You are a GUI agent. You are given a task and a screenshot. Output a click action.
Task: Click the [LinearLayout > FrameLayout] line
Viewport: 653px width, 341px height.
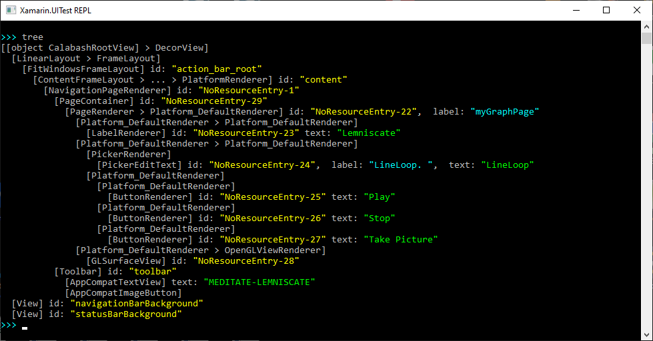click(86, 59)
